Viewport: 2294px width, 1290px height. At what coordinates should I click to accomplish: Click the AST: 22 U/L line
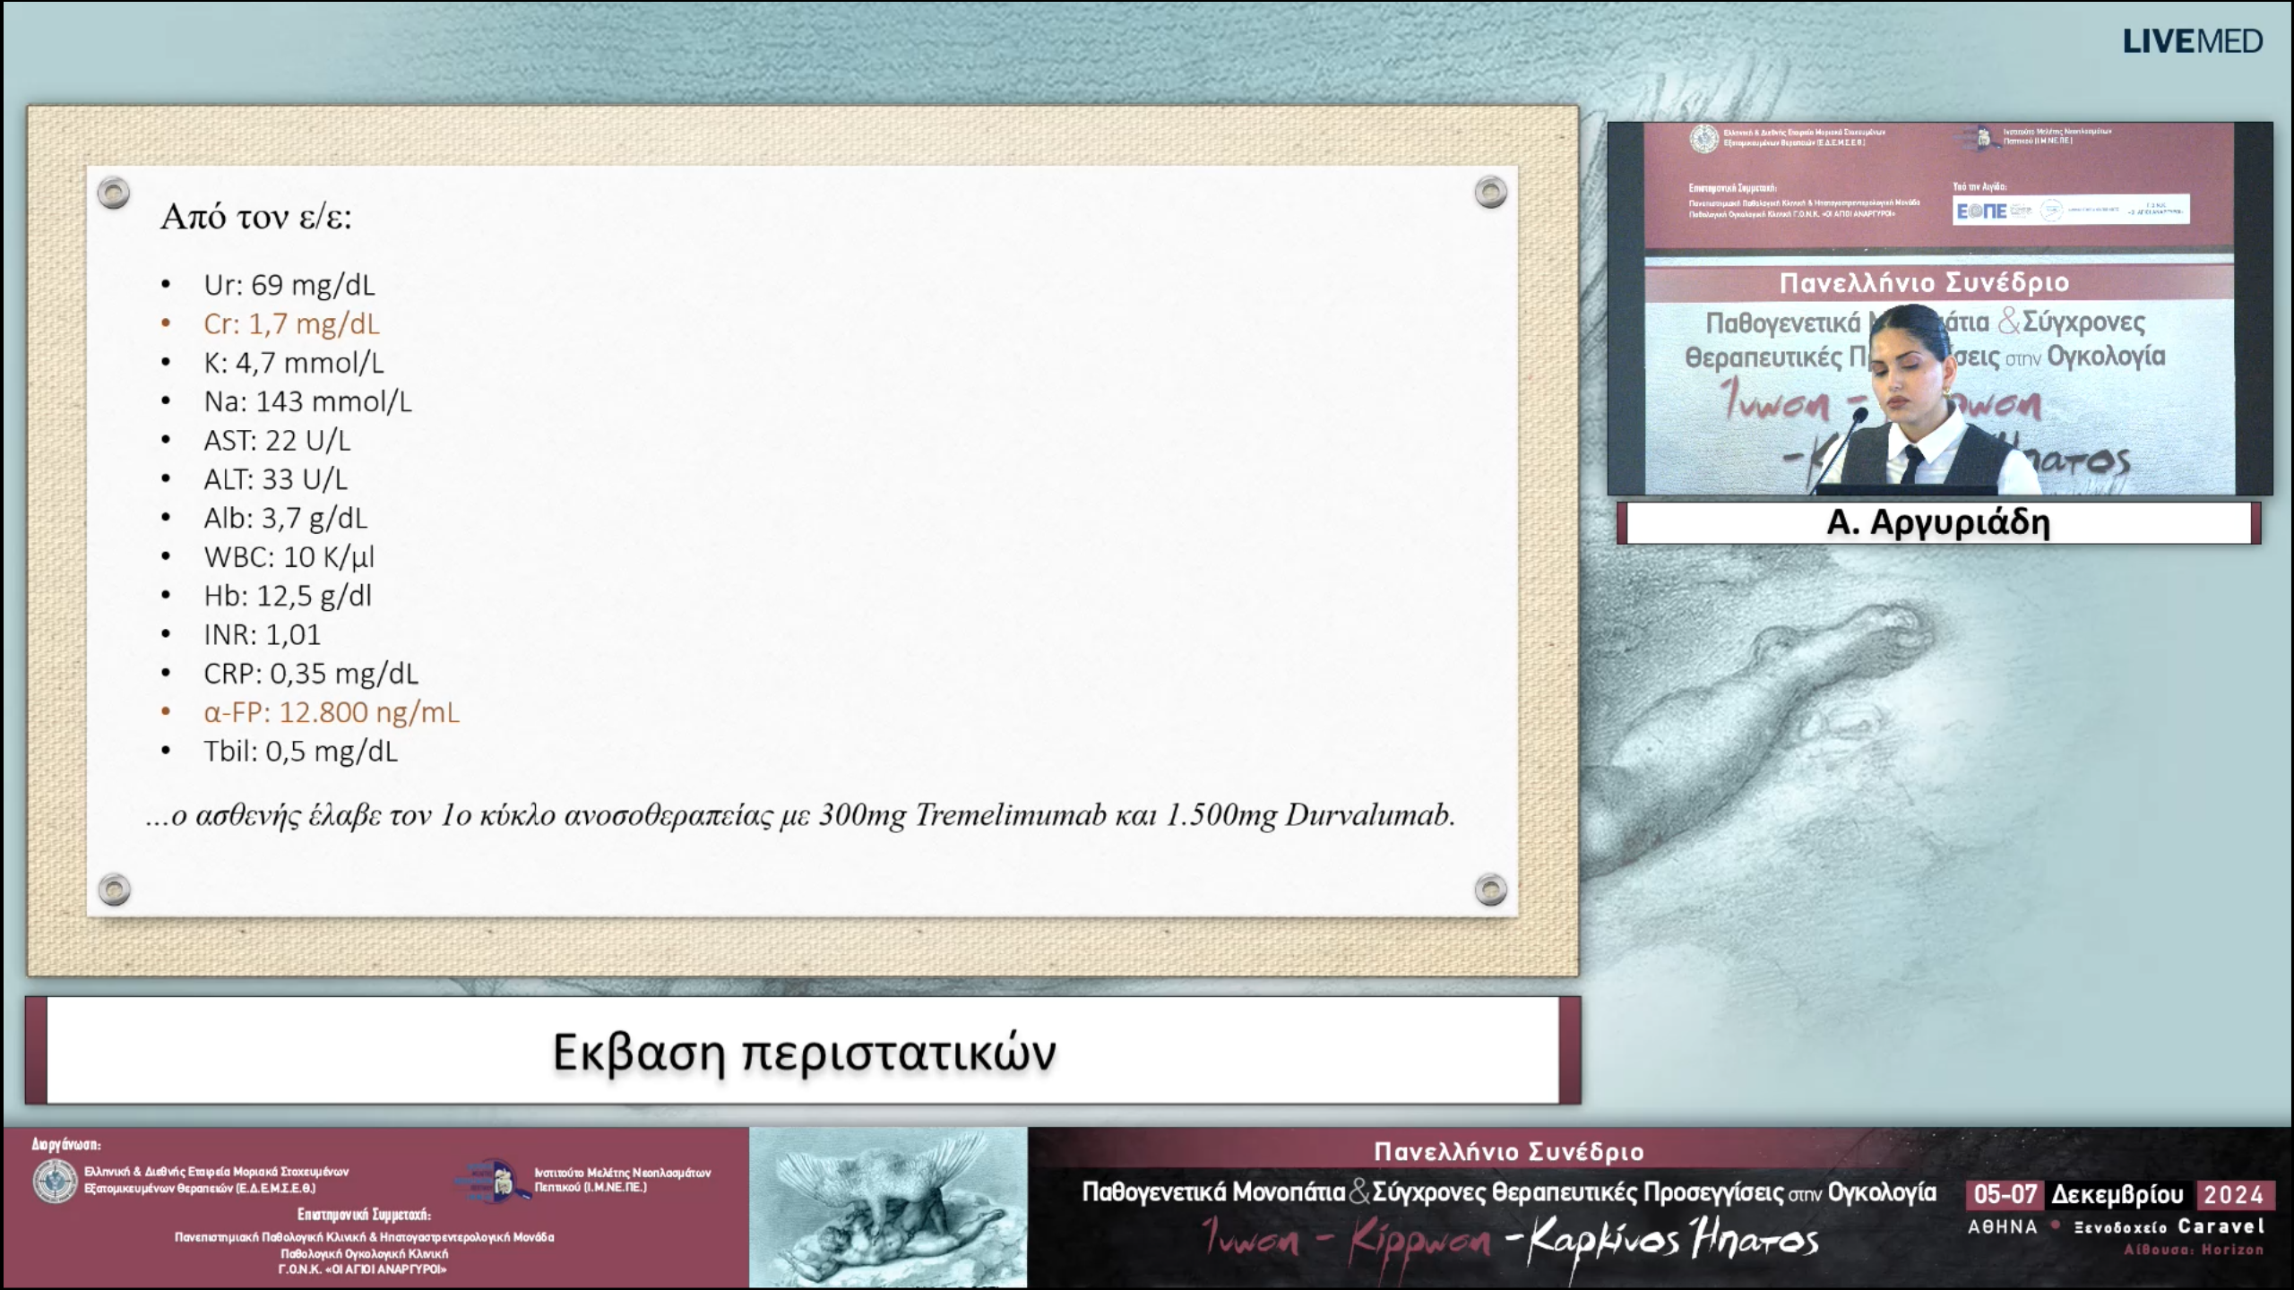point(277,441)
